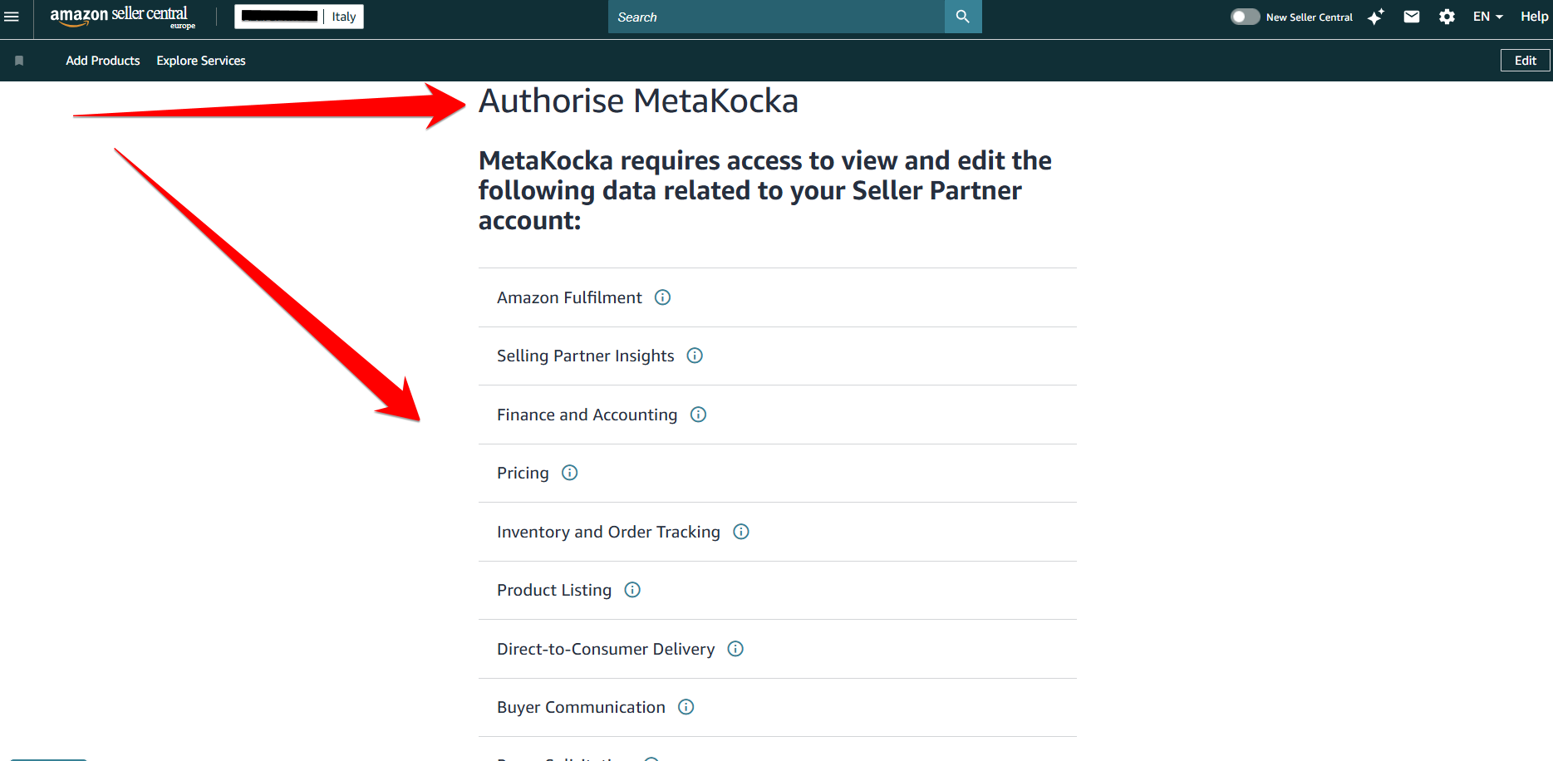The image size is (1553, 761).
Task: Show info for Direct-to-Consumer Delivery
Action: point(735,649)
